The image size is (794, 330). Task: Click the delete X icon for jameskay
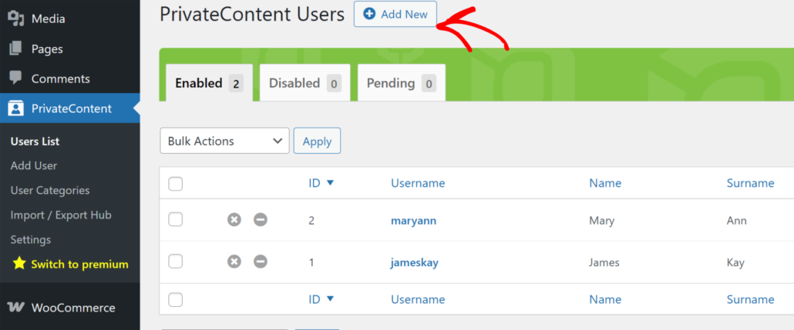click(x=234, y=262)
